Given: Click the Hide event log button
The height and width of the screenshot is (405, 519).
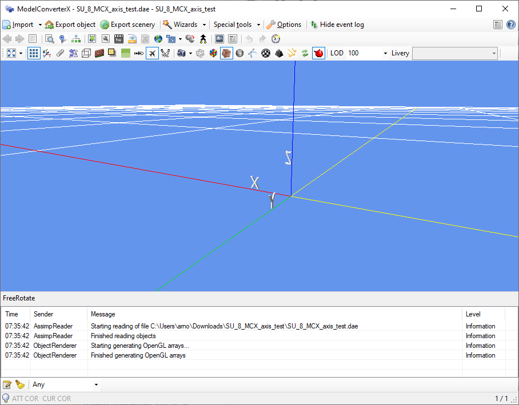Looking at the screenshot, I should click(340, 25).
